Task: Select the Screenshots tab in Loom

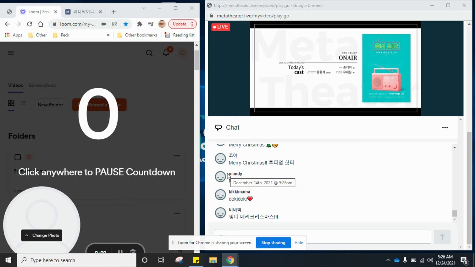Action: (x=42, y=85)
